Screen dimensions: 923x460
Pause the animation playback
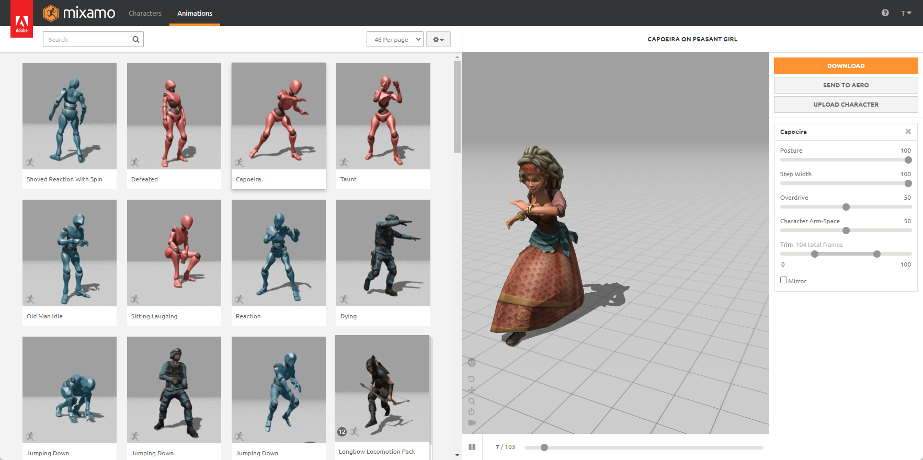click(472, 447)
